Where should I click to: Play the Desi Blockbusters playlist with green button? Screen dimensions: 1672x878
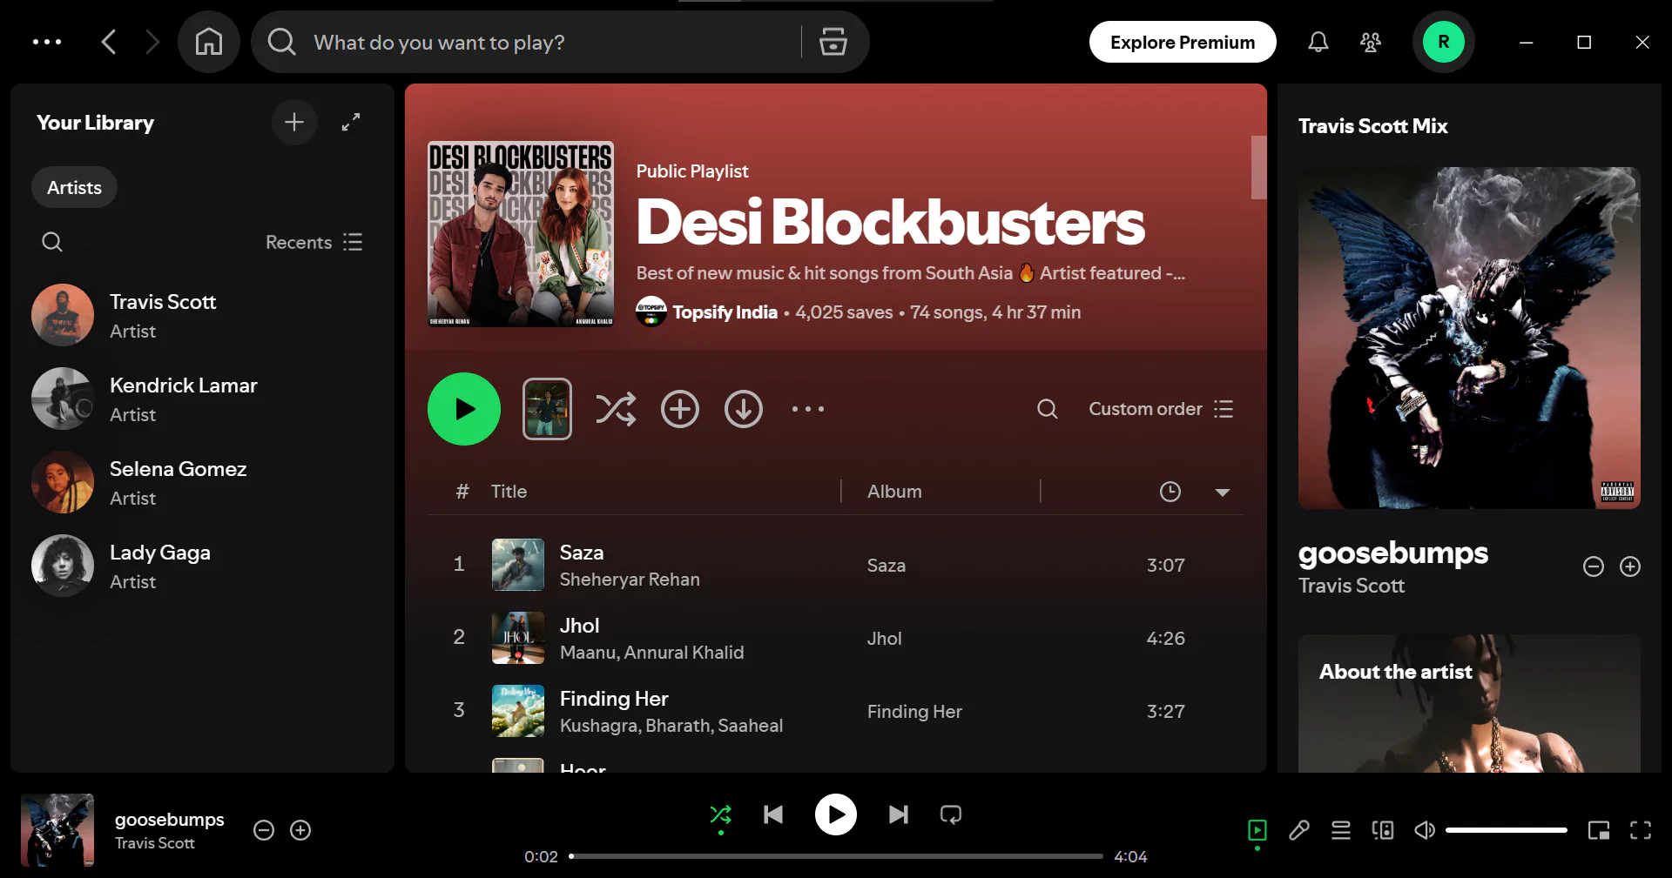(x=464, y=409)
